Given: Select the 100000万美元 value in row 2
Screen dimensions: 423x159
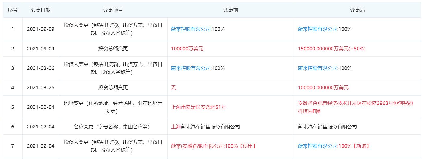Looking at the screenshot, I should [x=187, y=49].
